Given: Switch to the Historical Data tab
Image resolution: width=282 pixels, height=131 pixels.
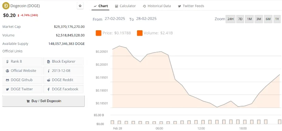Looking at the screenshot, I should (157, 6).
